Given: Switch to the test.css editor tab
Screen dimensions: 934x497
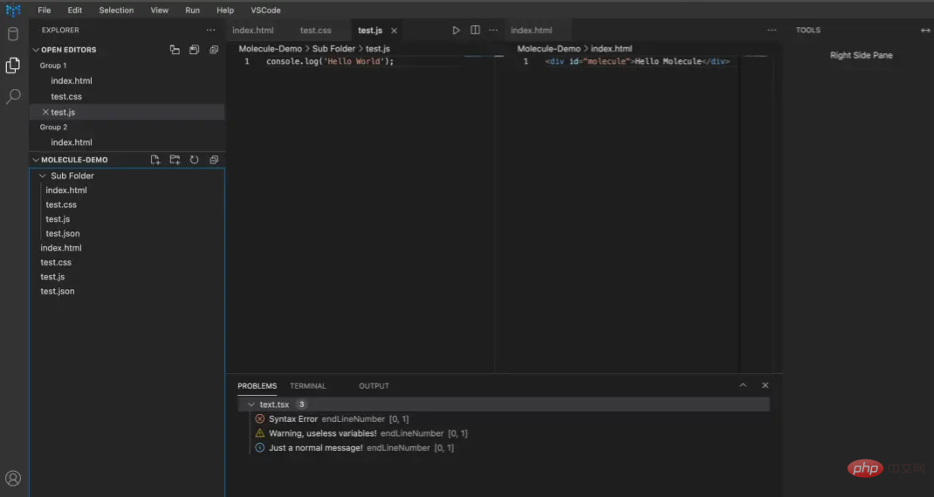Looking at the screenshot, I should pyautogui.click(x=315, y=31).
